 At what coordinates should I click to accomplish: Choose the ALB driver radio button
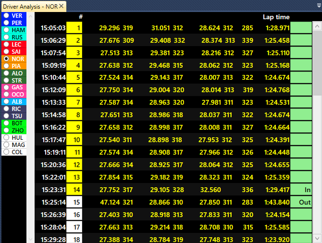(x=6, y=102)
